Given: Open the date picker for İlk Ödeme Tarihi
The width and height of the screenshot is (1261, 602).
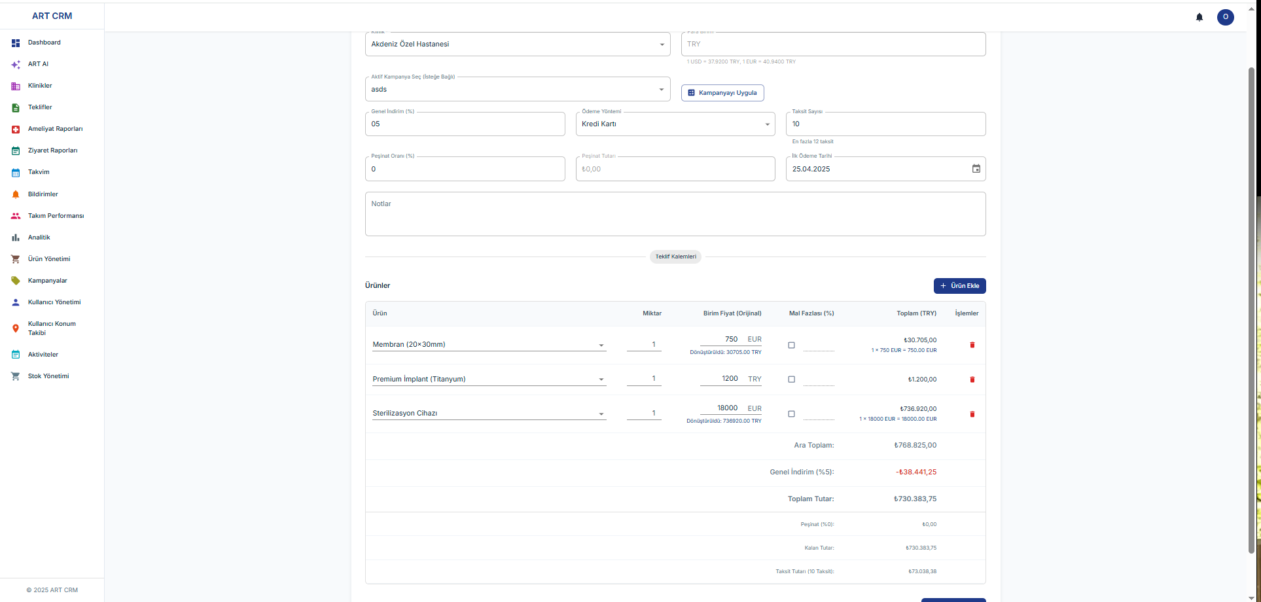Looking at the screenshot, I should point(976,168).
